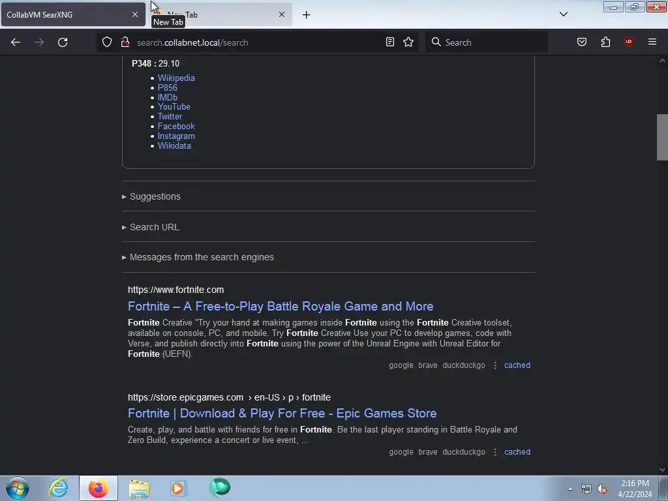Open the tracking protection shield icon
This screenshot has width=668, height=501.
click(107, 42)
